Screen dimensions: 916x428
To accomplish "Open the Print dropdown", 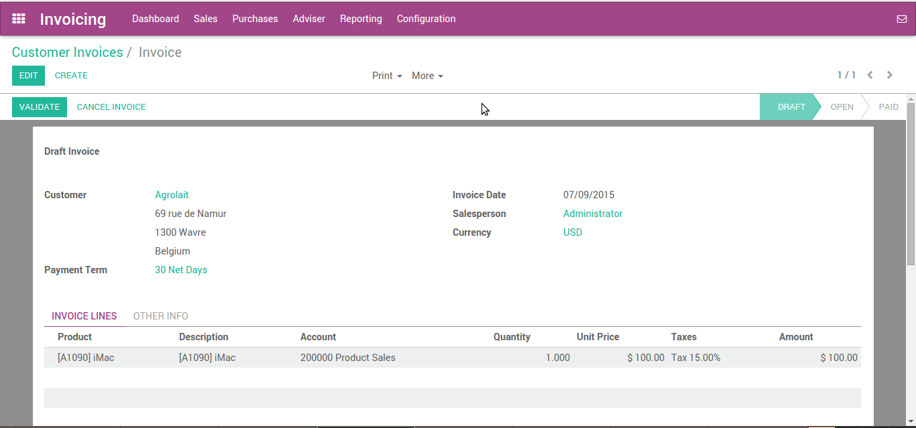I will [x=387, y=76].
